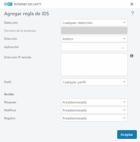Expand the Registro dropdown

tap(94, 118)
